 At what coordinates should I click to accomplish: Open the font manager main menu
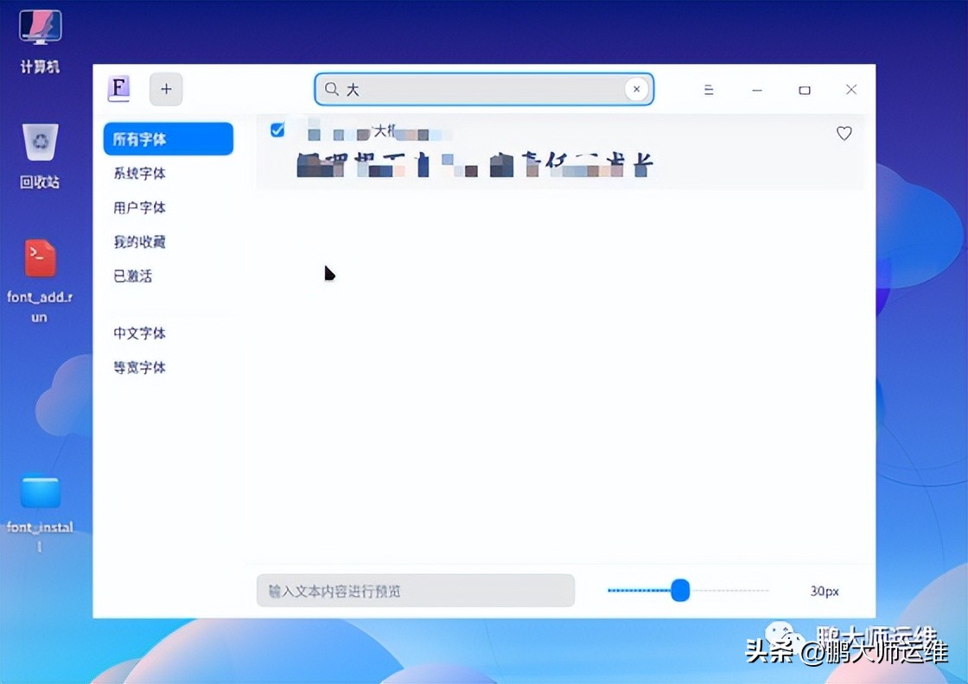tap(708, 89)
